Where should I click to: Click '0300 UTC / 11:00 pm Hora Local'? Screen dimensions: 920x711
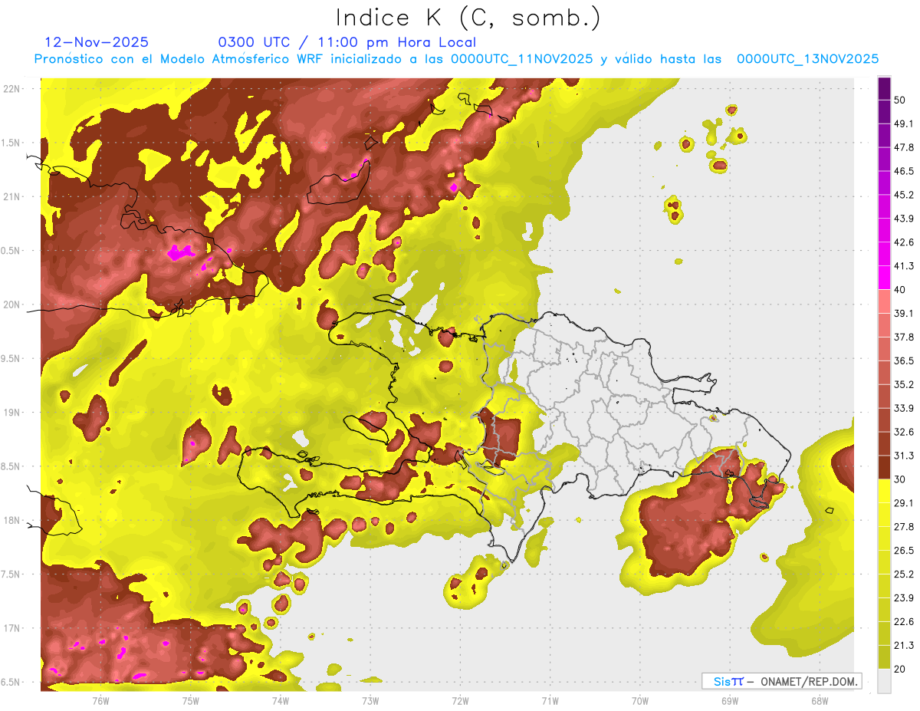tap(347, 42)
